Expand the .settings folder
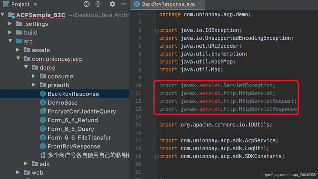Image resolution: width=318 pixels, height=179 pixels. [10, 24]
